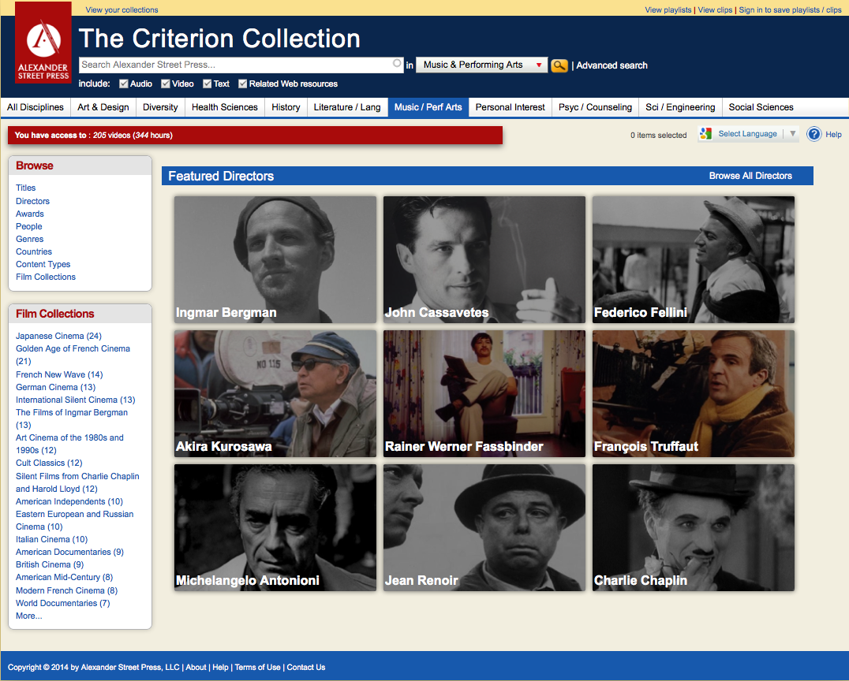Image resolution: width=849 pixels, height=681 pixels.
Task: Open the François Truffaut director thumbnail
Action: pos(693,394)
